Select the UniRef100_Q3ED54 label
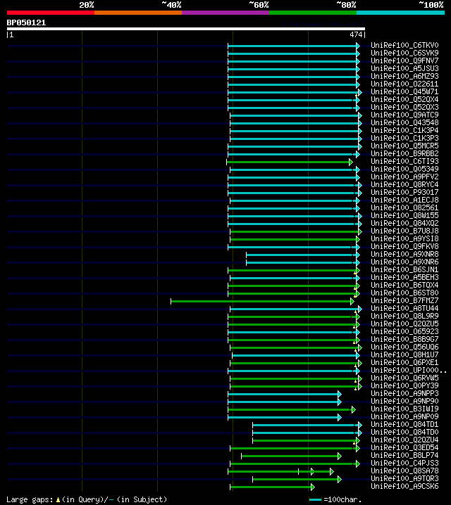The width and height of the screenshot is (451, 505). (404, 447)
